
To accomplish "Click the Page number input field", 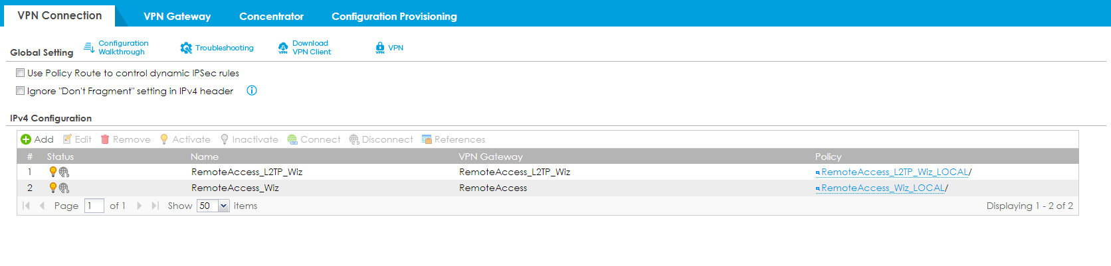I will (x=94, y=206).
